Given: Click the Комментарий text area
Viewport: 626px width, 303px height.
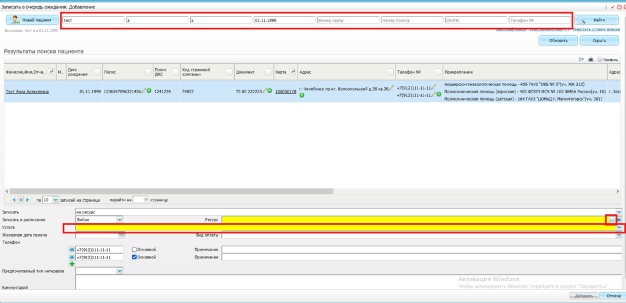Looking at the screenshot, I should coord(348,282).
